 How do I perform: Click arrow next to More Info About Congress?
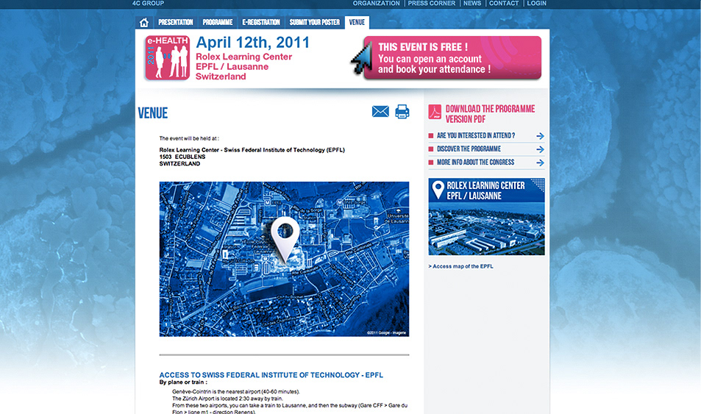540,163
